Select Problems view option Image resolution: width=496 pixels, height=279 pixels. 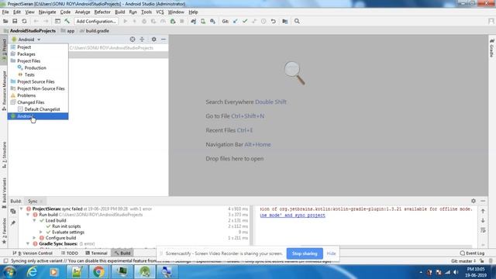click(x=38, y=95)
